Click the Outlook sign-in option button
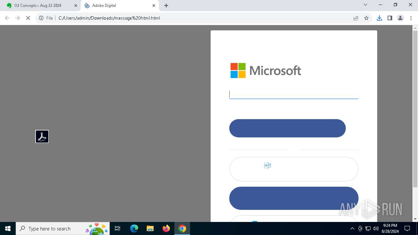This screenshot has height=235, width=418. point(294,169)
